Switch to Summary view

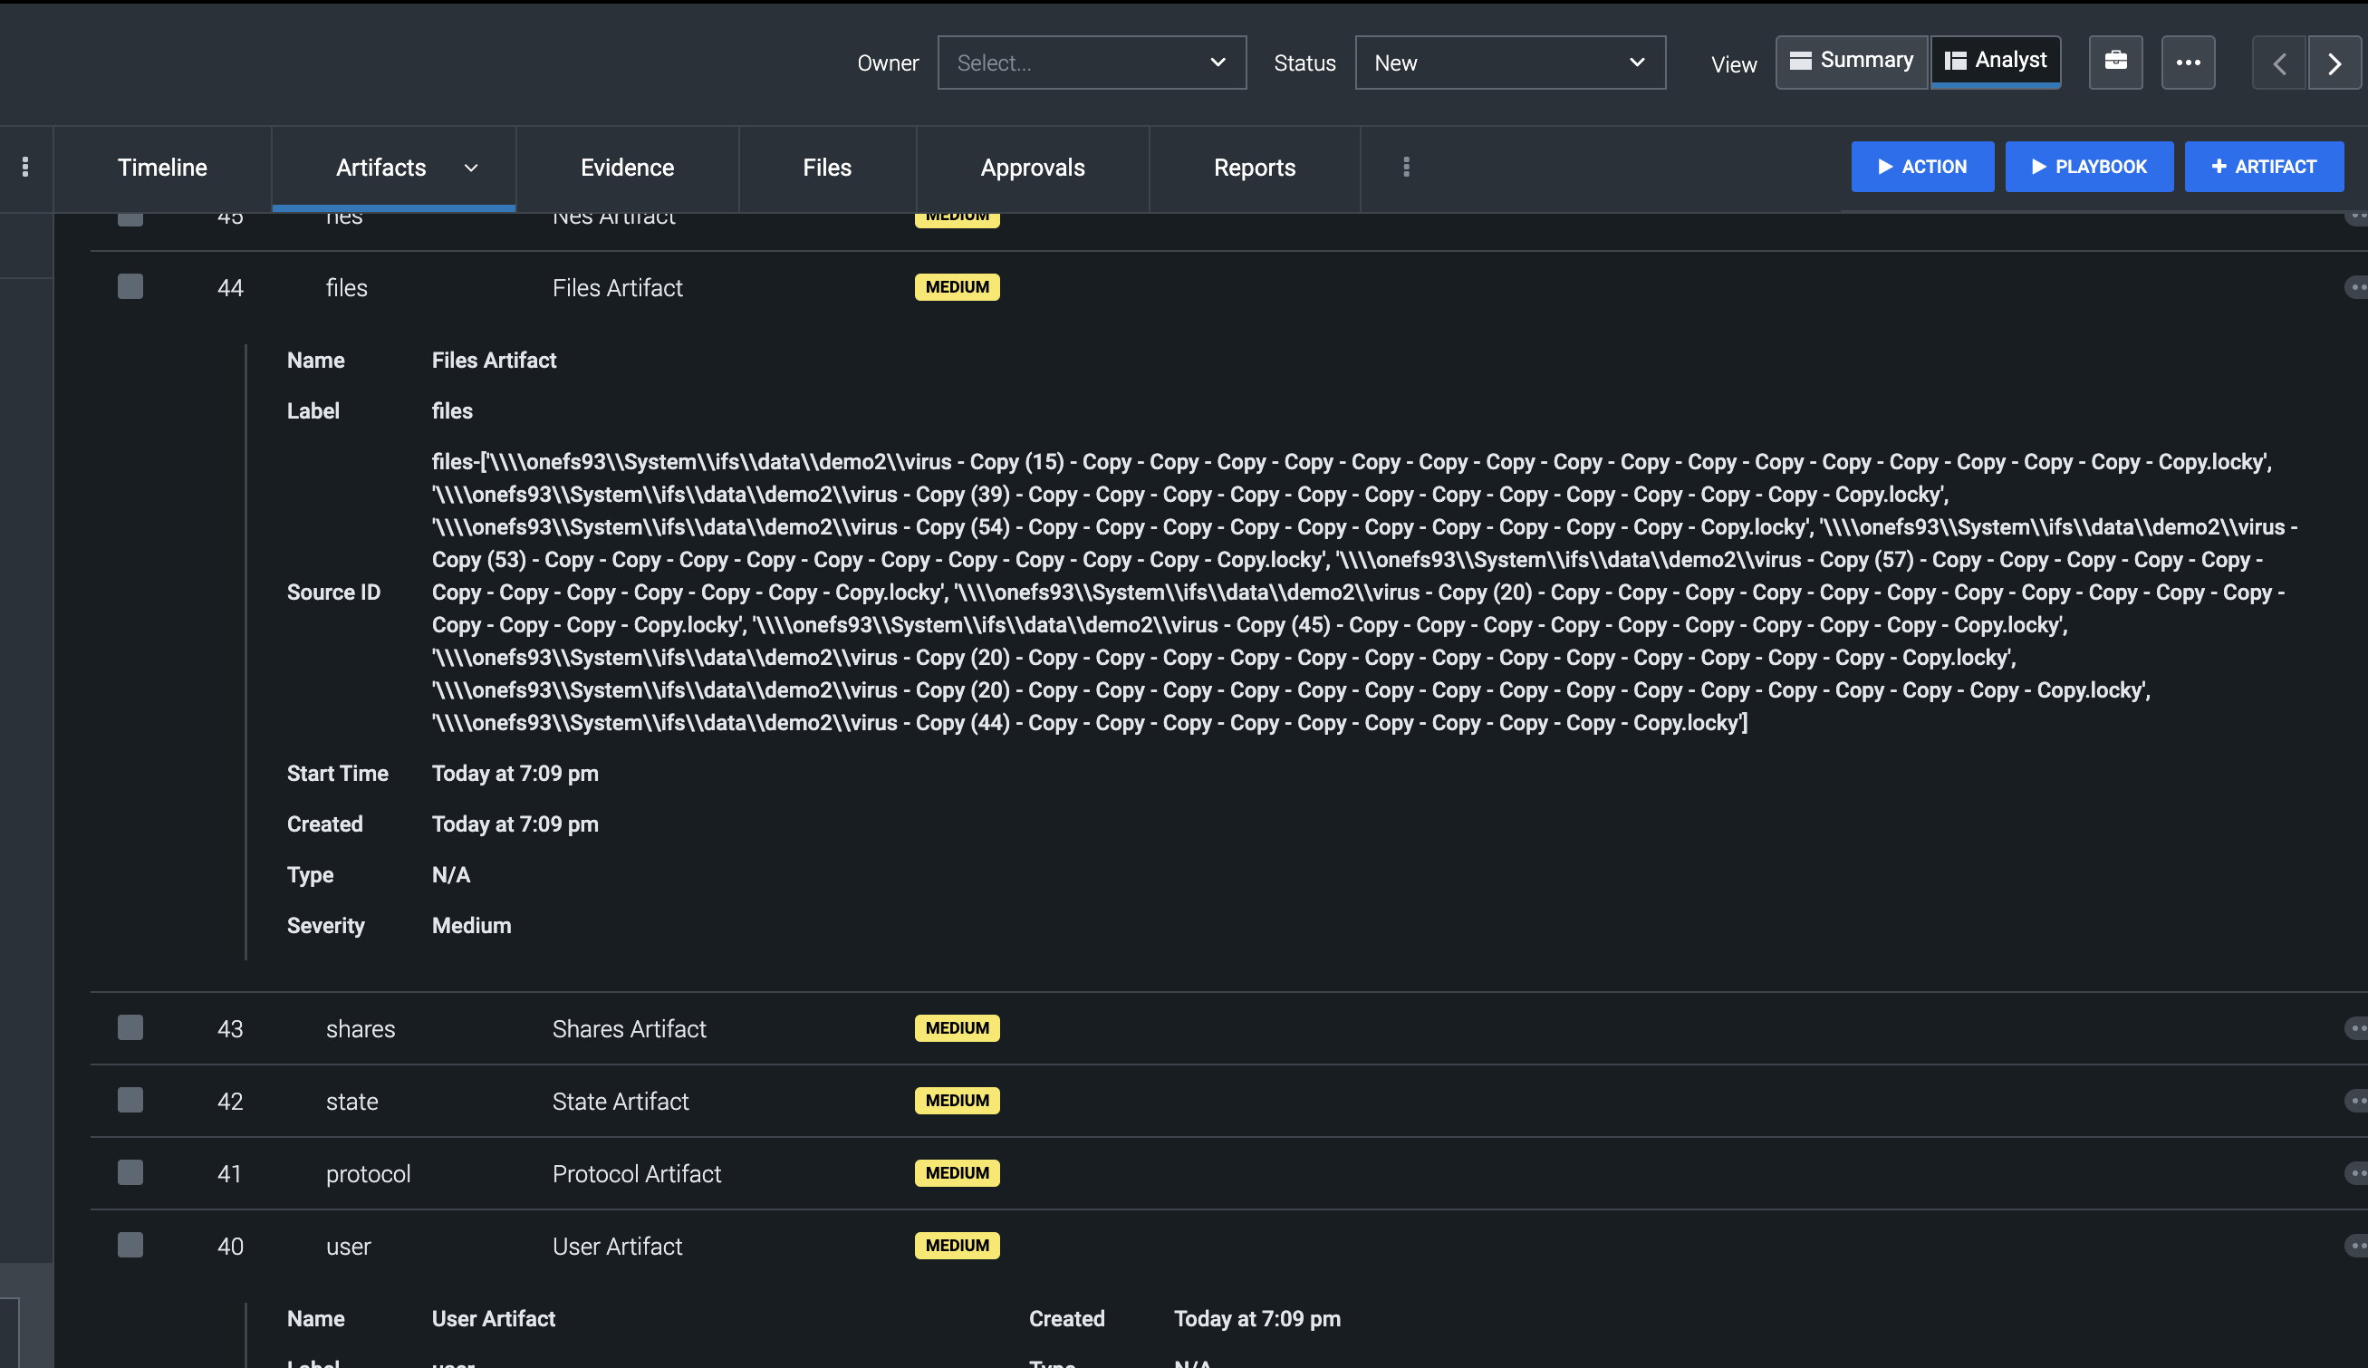click(x=1851, y=60)
